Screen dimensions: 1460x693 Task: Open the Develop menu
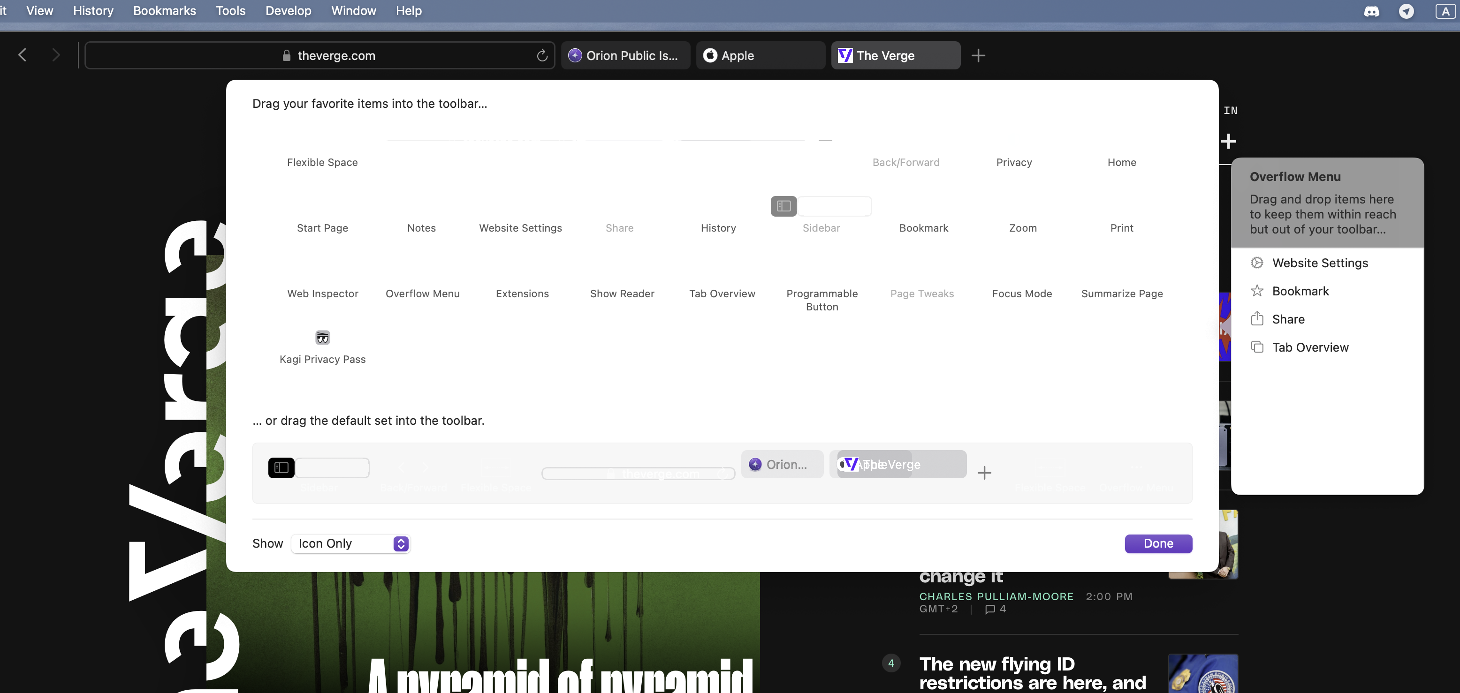[288, 11]
